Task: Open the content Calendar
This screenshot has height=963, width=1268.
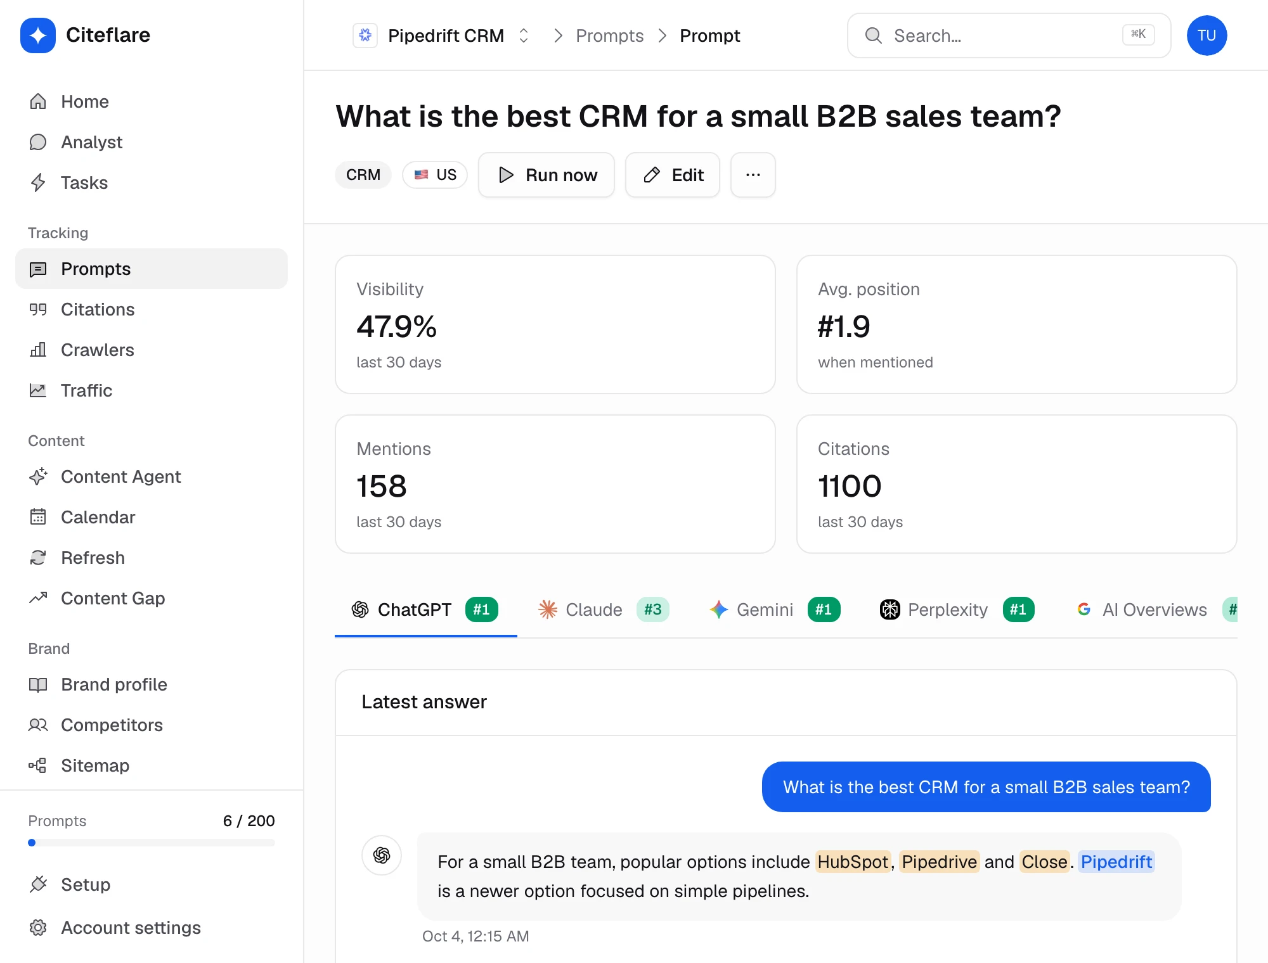Action: pyautogui.click(x=152, y=517)
